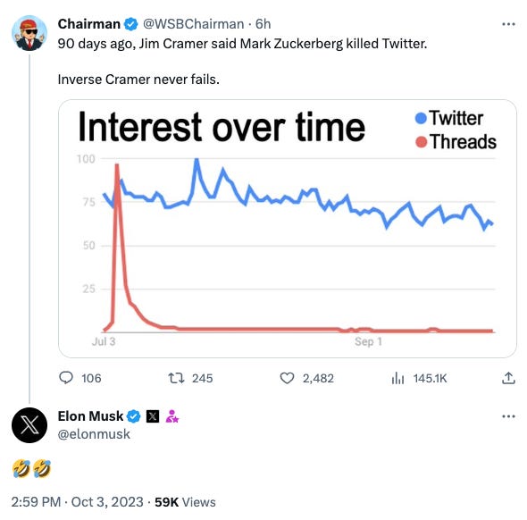This screenshot has height=520, width=527.
Task: Like the Chairman tweet with the heart icon
Action: 287,378
